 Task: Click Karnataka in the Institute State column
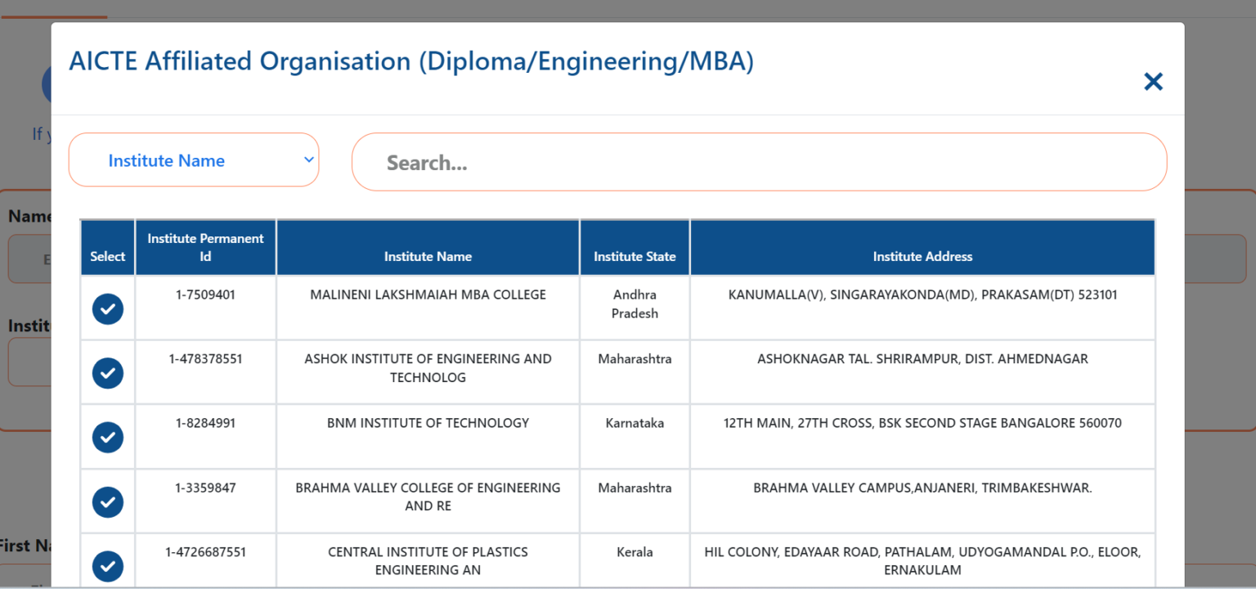(x=635, y=423)
